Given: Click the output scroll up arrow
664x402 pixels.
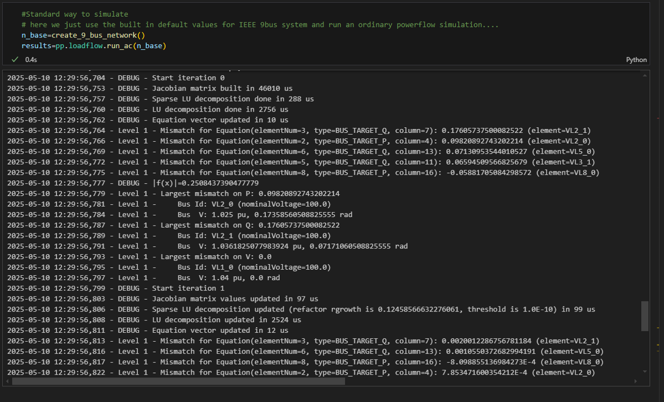Looking at the screenshot, I should (645, 75).
